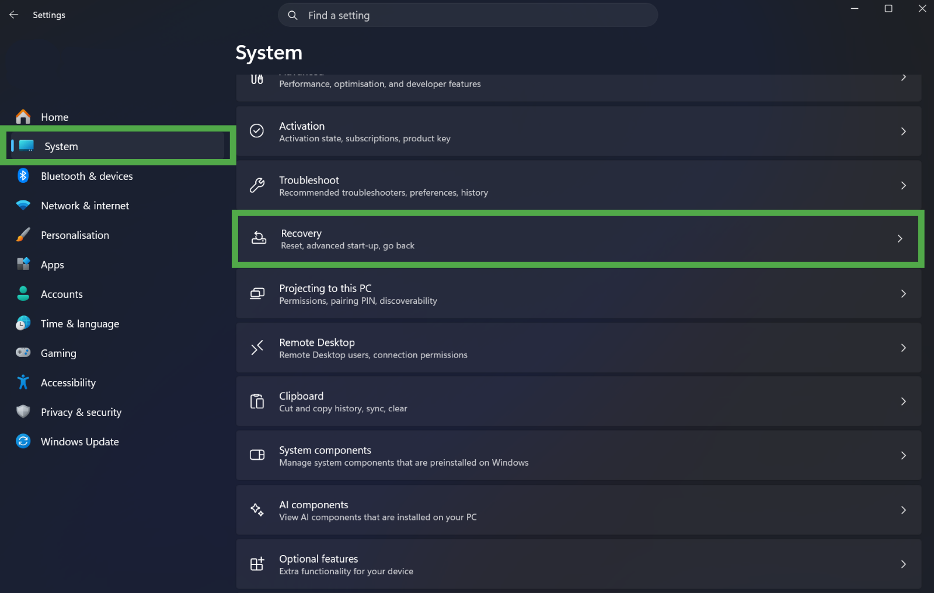The height and width of the screenshot is (593, 934).
Task: Click the Clipboard icon
Action: [257, 401]
